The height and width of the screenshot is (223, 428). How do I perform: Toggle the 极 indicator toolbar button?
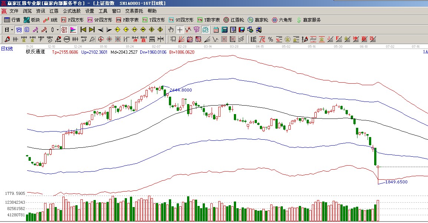[x=64, y=30]
